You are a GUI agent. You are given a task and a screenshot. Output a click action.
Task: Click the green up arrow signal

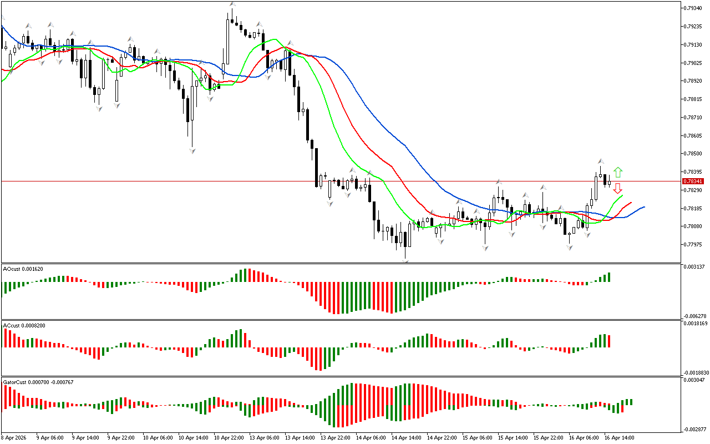click(618, 172)
